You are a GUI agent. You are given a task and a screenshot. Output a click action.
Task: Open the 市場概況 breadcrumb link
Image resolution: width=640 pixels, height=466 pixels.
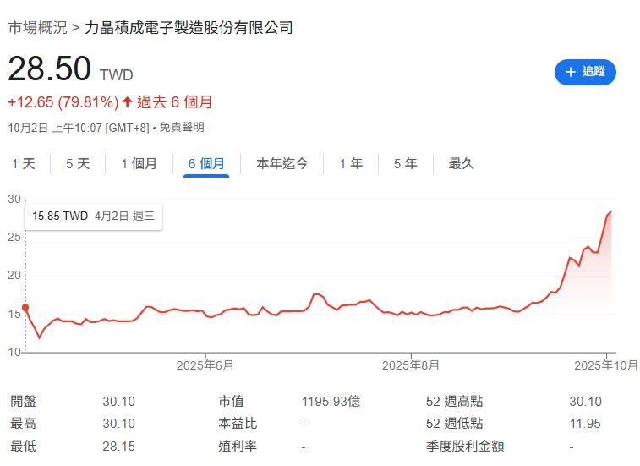coord(37,28)
